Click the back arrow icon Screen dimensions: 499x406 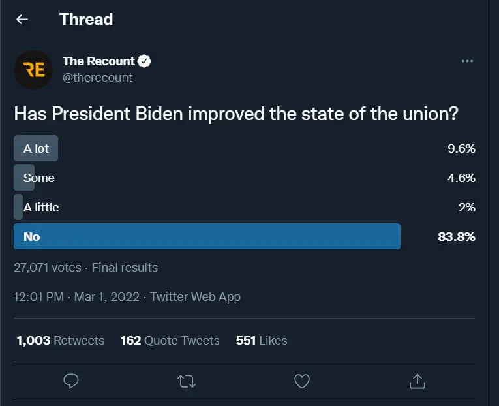click(x=22, y=20)
